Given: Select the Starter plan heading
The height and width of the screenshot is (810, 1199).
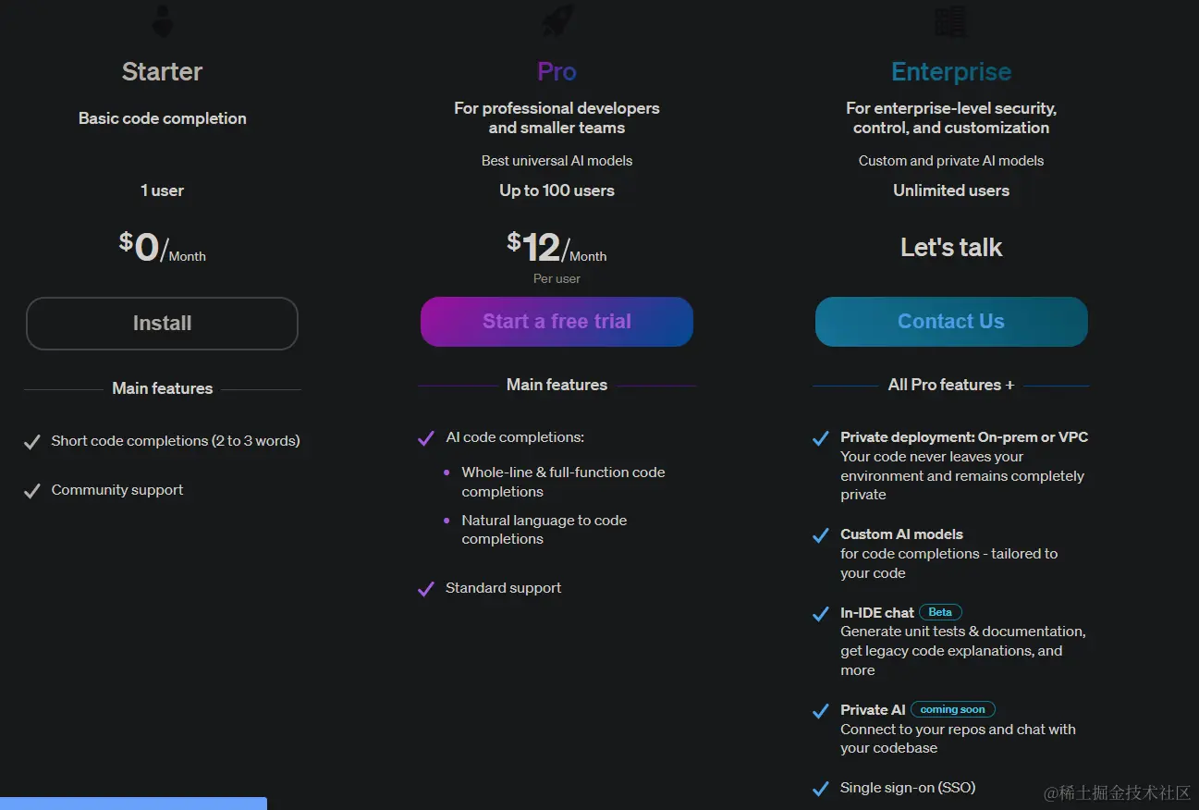Looking at the screenshot, I should [x=163, y=71].
